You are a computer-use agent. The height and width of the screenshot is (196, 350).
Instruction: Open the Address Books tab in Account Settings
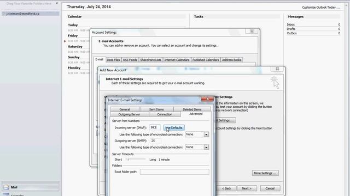tap(232, 60)
